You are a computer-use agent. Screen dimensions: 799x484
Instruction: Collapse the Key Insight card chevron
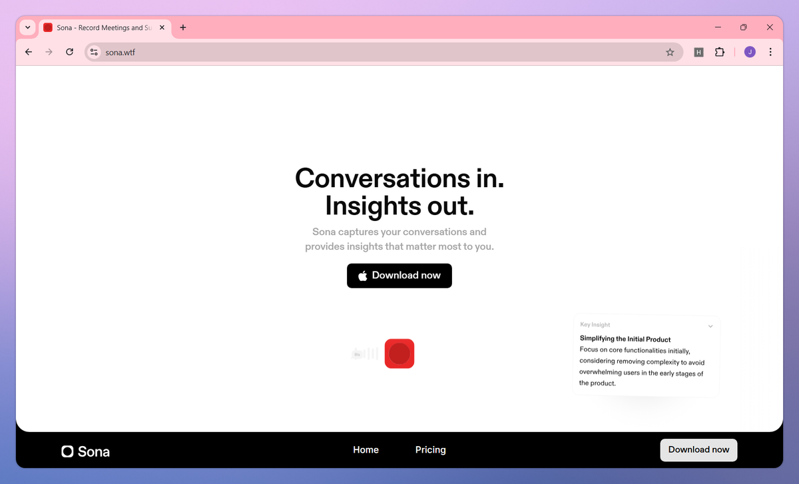coord(710,326)
